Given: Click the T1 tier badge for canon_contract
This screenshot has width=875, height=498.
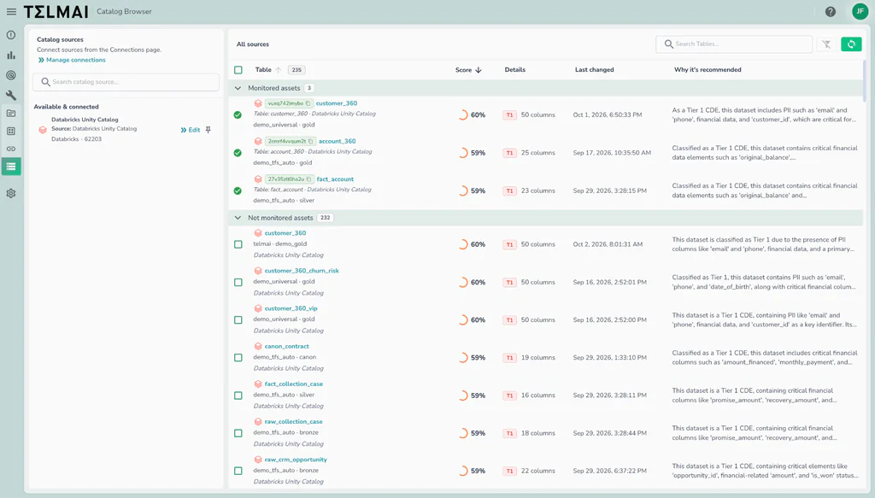Looking at the screenshot, I should pyautogui.click(x=509, y=358).
